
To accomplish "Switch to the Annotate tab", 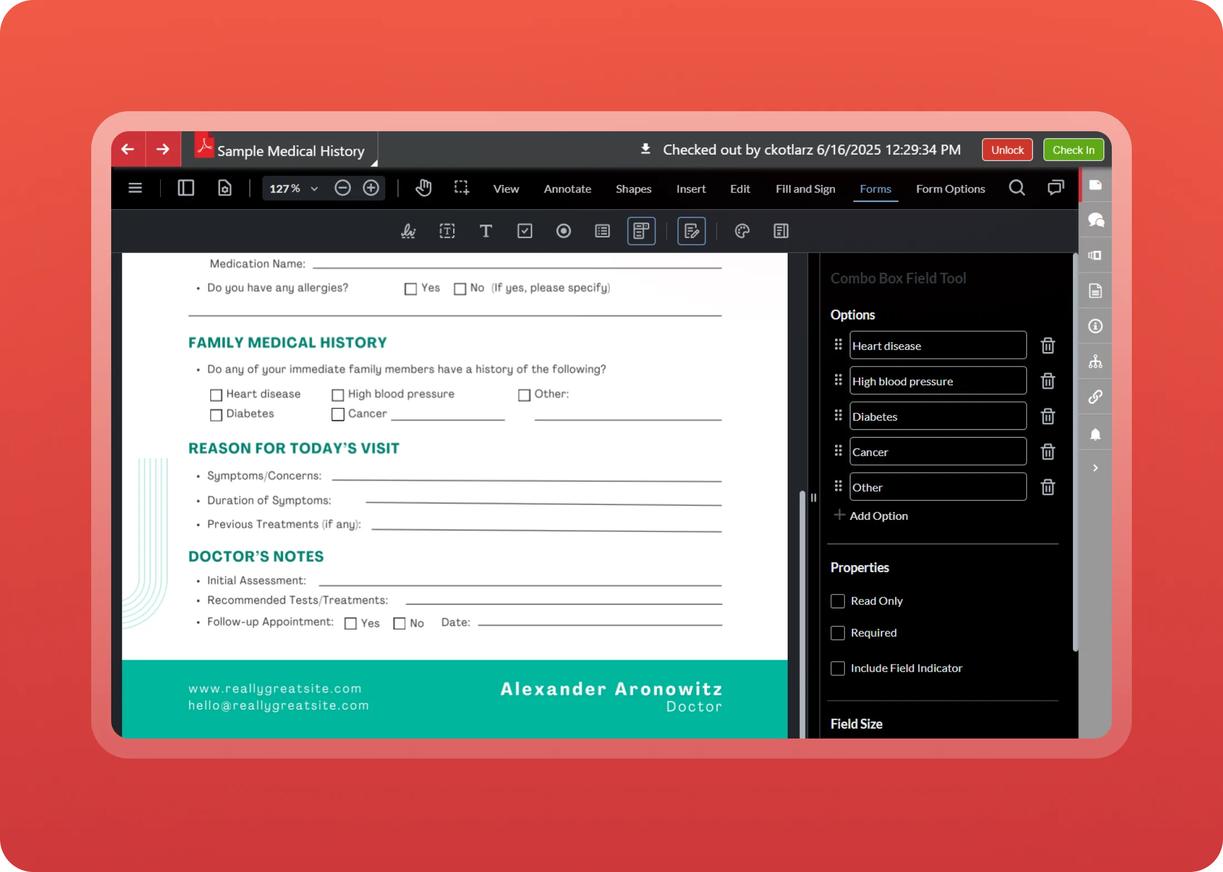I will (567, 189).
